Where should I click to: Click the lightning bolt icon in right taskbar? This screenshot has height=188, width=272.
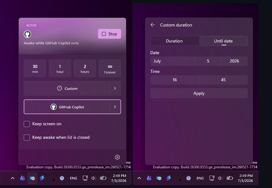click(169, 178)
